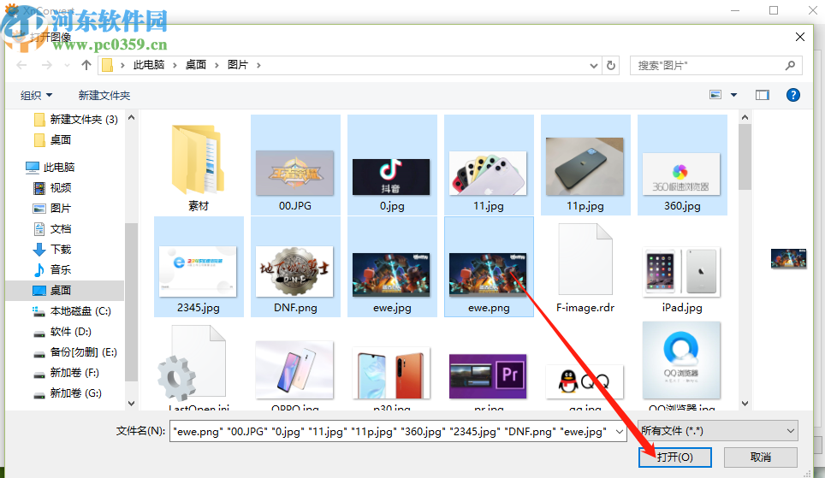Click the back navigation arrow
Image resolution: width=825 pixels, height=478 pixels.
[x=21, y=65]
